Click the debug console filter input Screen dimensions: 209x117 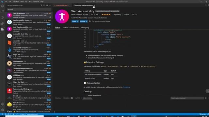click(187, 98)
